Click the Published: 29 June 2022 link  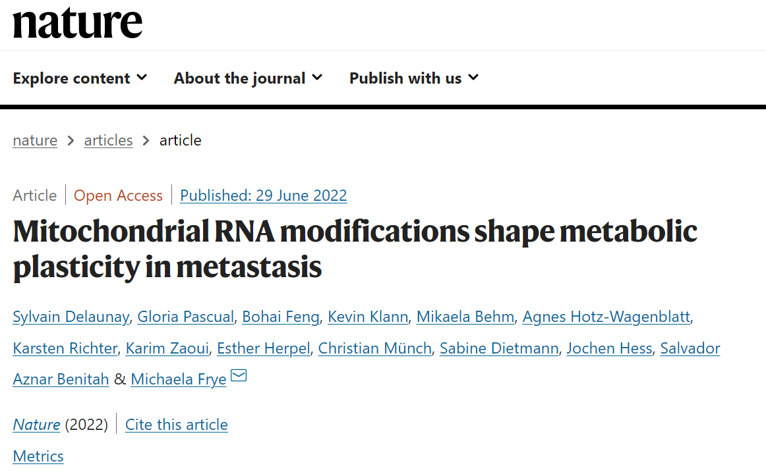263,195
